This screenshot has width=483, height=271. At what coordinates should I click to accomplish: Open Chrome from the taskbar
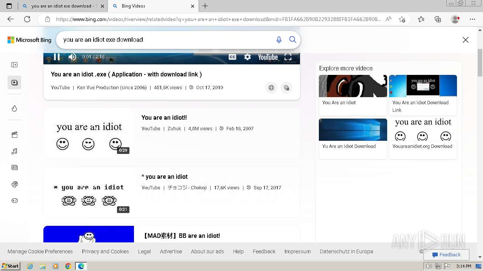(68, 266)
